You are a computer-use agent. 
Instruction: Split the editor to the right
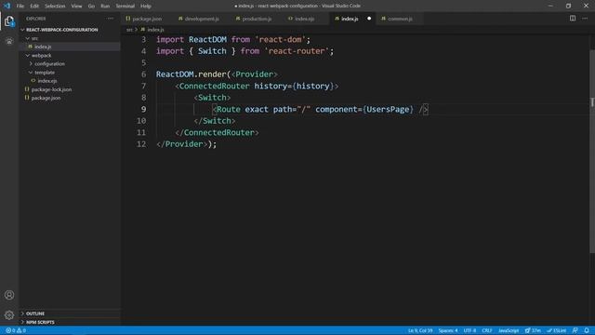pyautogui.click(x=573, y=19)
